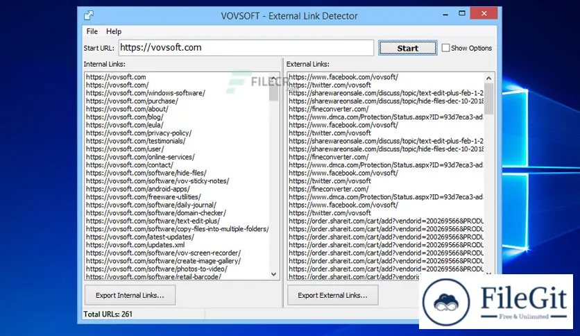Select internal link vovsoft.com/blog/

(125, 117)
